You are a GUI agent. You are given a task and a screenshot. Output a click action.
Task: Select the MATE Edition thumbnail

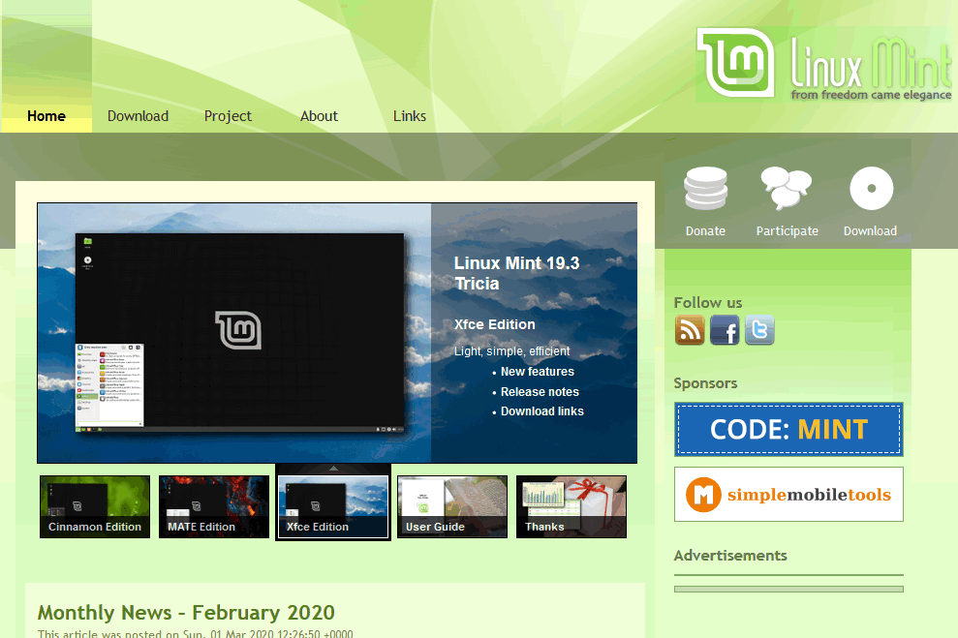(x=214, y=506)
